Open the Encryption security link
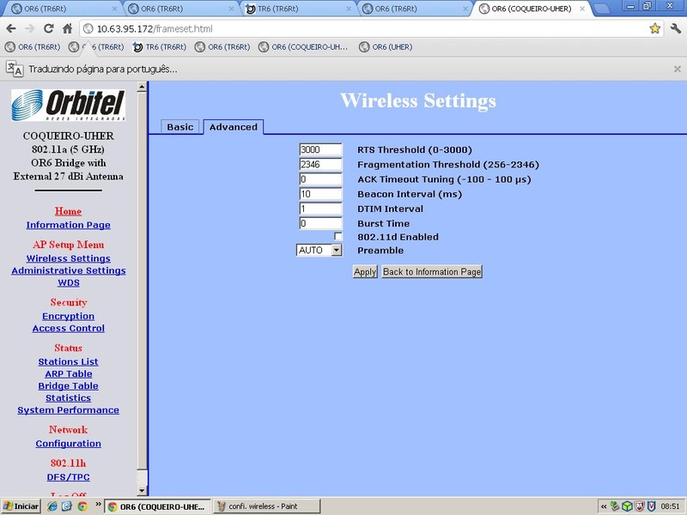This screenshot has width=687, height=515. pyautogui.click(x=69, y=316)
